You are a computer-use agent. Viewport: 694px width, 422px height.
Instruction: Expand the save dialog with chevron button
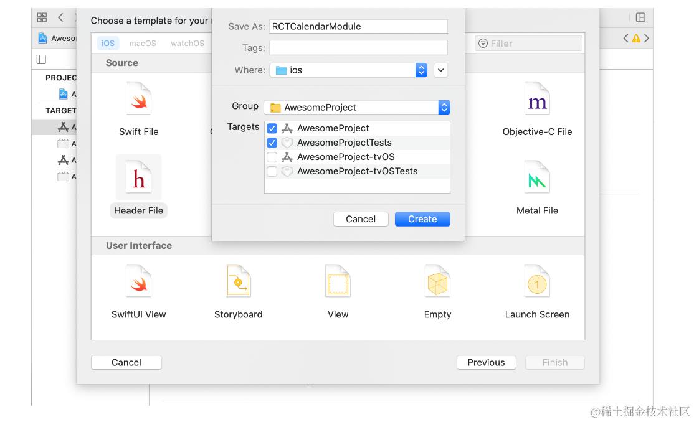click(x=441, y=70)
